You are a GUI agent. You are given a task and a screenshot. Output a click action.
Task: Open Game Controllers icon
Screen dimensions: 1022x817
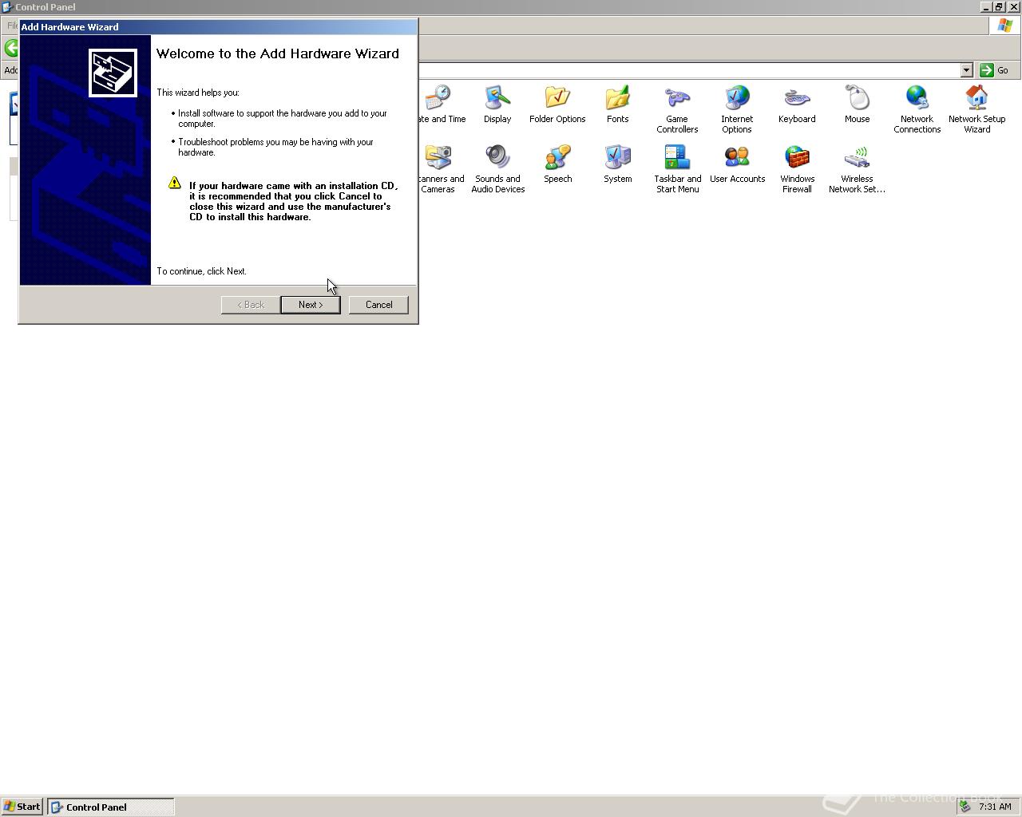[677, 99]
